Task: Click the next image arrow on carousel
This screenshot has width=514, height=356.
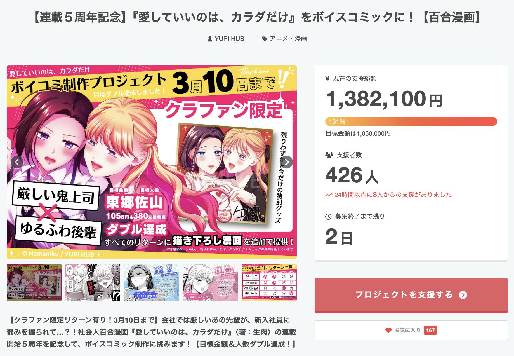Action: click(x=286, y=162)
